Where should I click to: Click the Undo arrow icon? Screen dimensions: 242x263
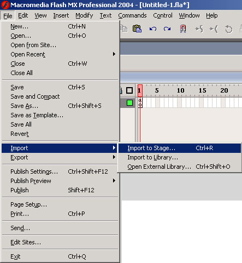tap(153, 29)
